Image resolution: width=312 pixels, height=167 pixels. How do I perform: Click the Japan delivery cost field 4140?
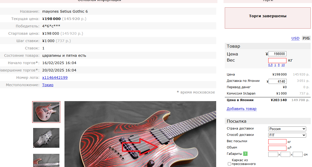[x=277, y=81]
